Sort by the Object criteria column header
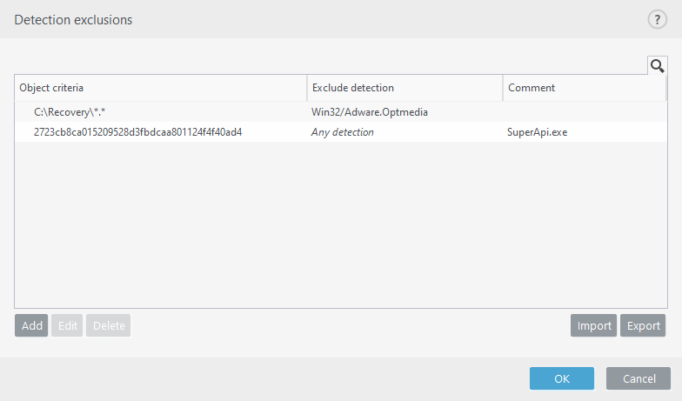 (161, 88)
